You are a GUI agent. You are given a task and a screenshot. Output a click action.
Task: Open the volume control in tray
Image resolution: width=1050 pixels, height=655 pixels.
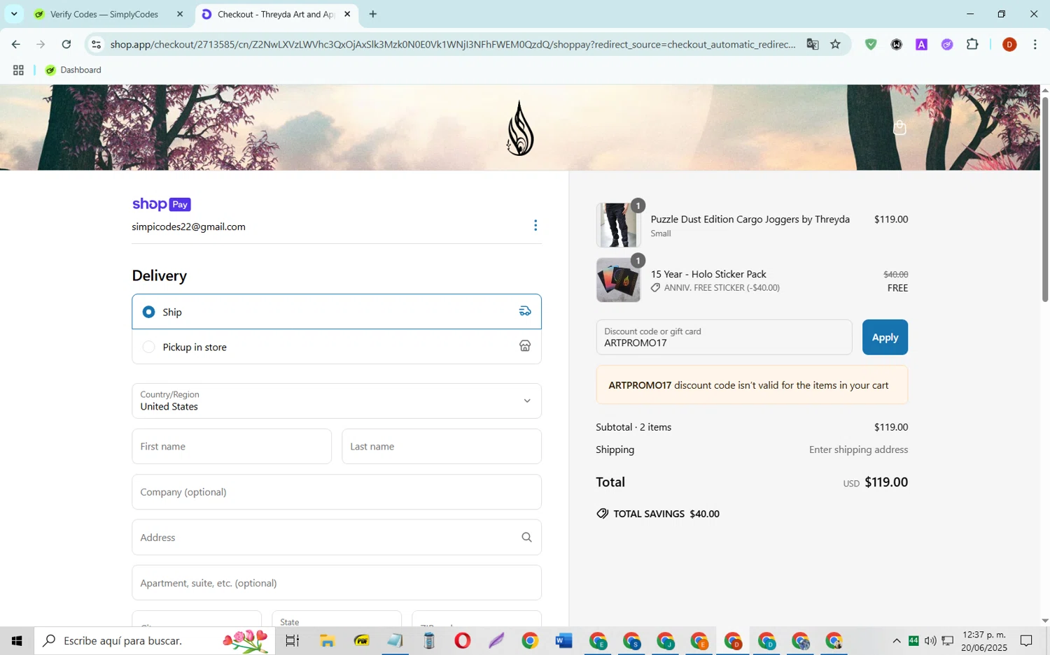point(930,640)
